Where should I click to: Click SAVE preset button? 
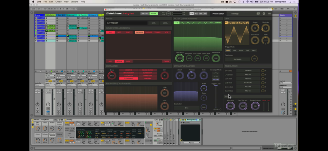(x=154, y=23)
